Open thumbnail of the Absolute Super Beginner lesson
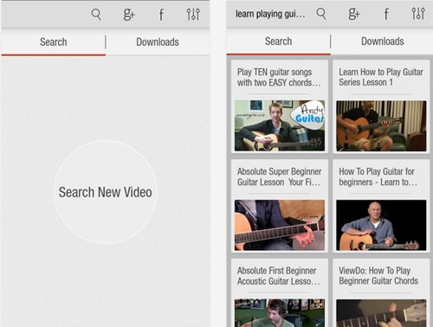 pos(280,225)
